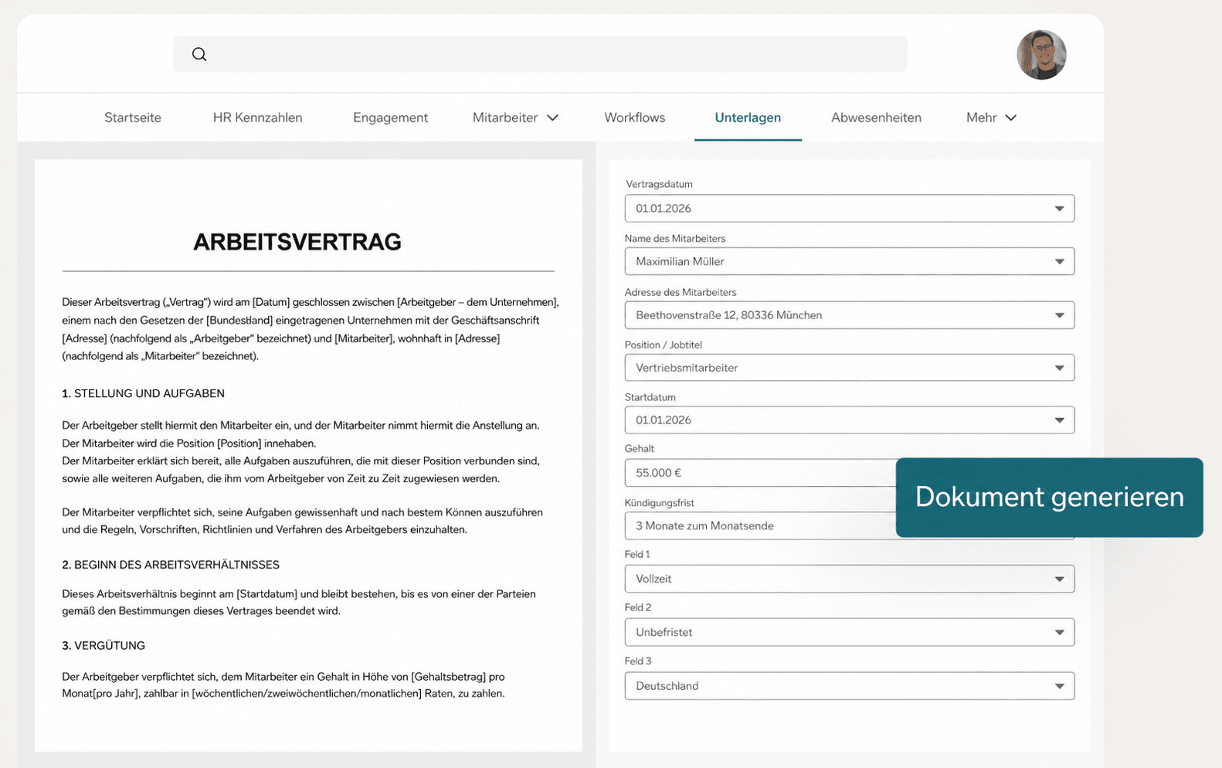The width and height of the screenshot is (1222, 768).
Task: Click the Gehalt field showing 55.000 €
Action: click(x=760, y=473)
